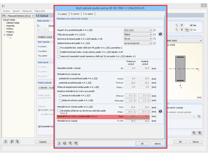Toggle Provzdušnění bet. směsi větší než 4% checkbox
The width and height of the screenshot is (208, 156).
tap(59, 48)
